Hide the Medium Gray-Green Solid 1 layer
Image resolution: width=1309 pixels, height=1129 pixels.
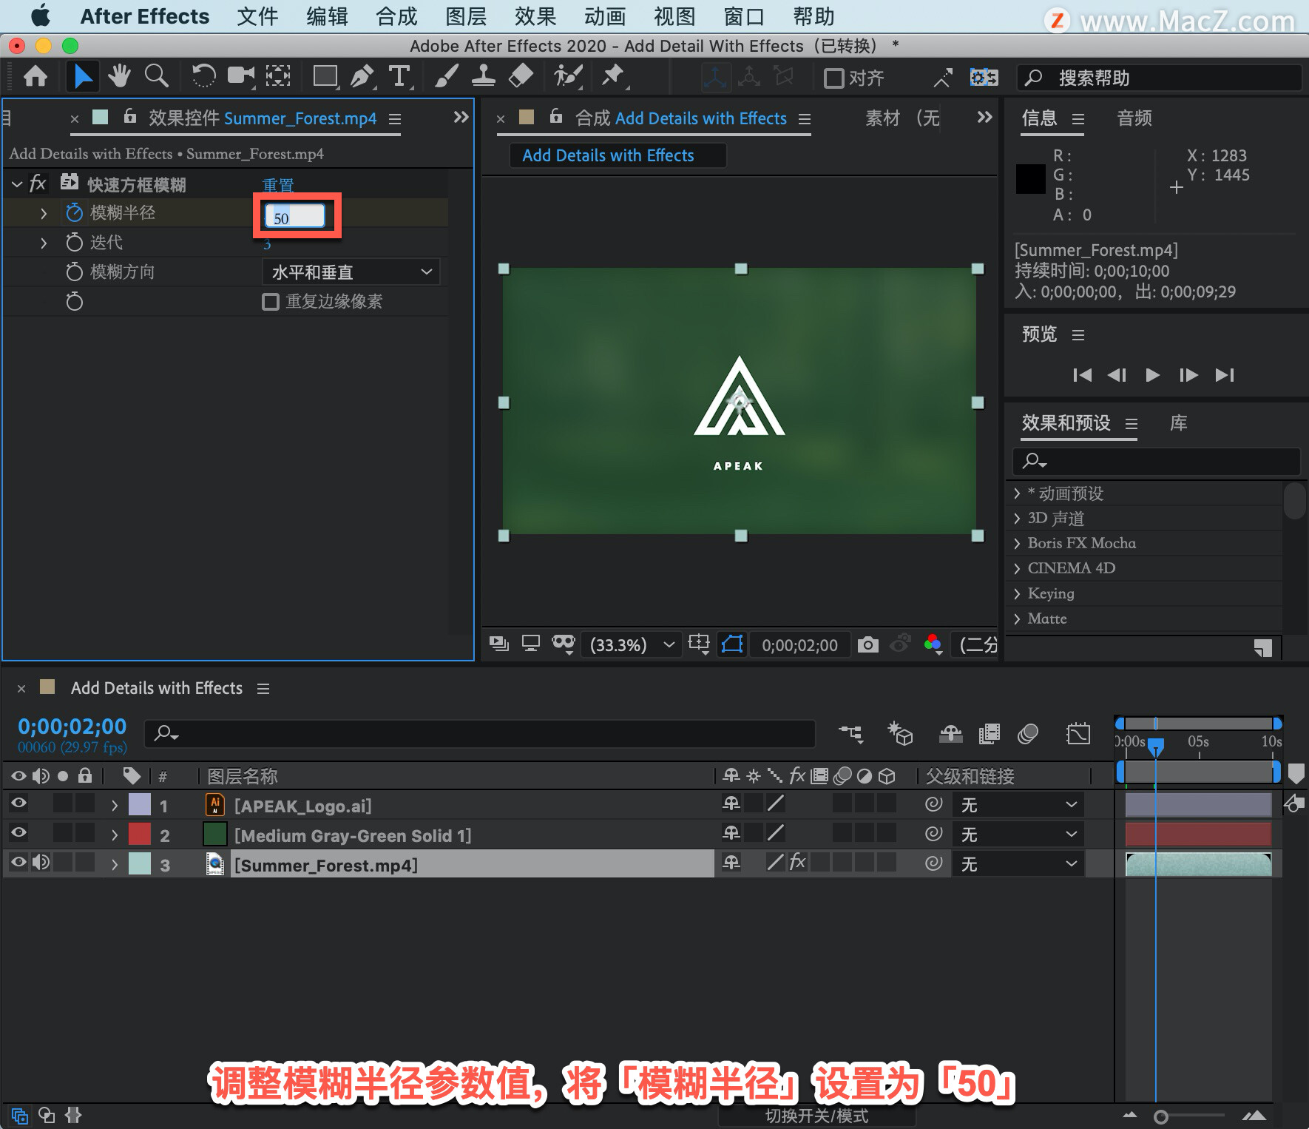click(x=18, y=832)
